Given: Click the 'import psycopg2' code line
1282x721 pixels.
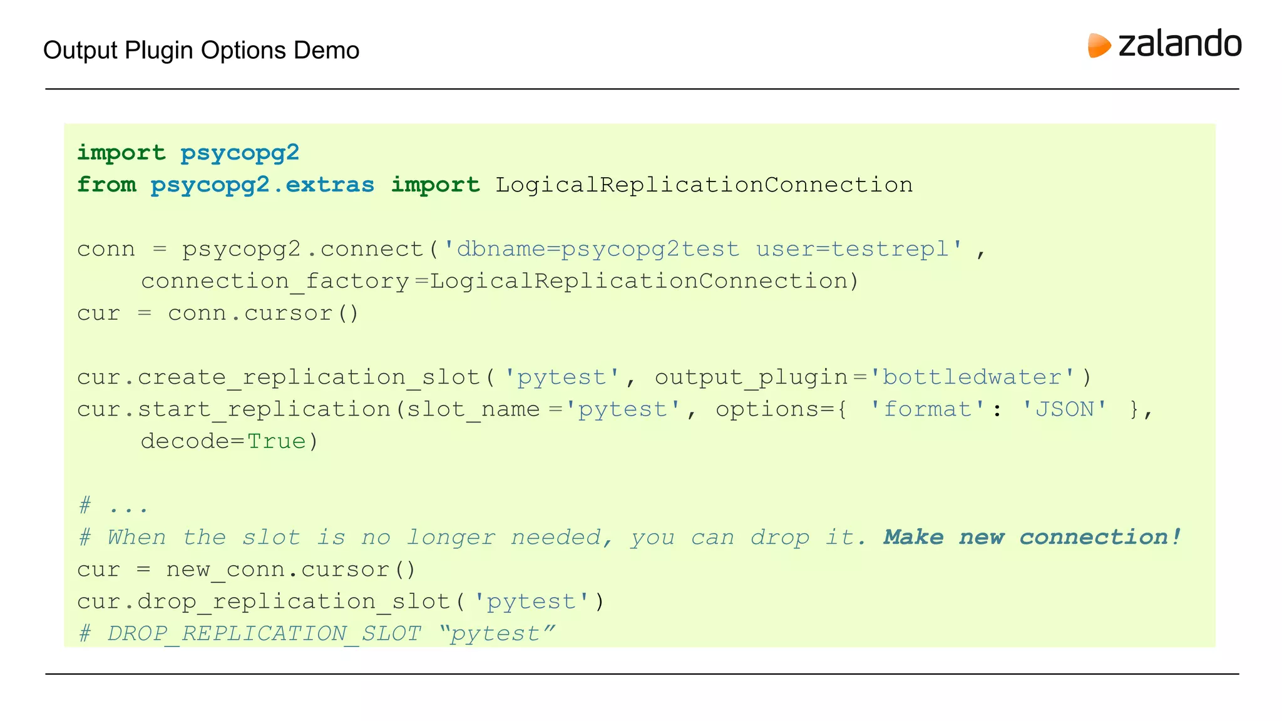Looking at the screenshot, I should pos(188,153).
